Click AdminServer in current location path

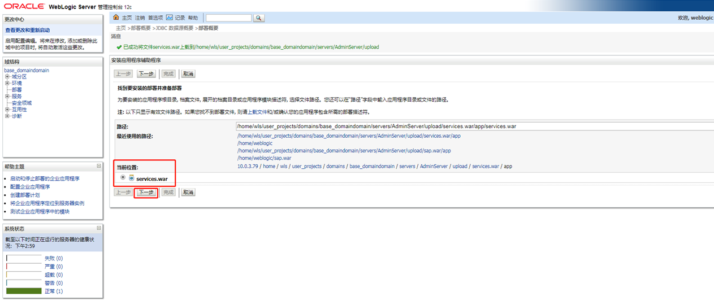(434, 167)
